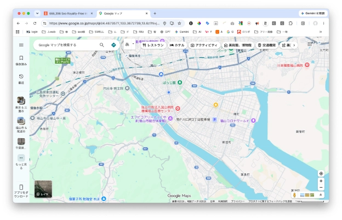Click the Street View pegman icon

click(x=294, y=195)
